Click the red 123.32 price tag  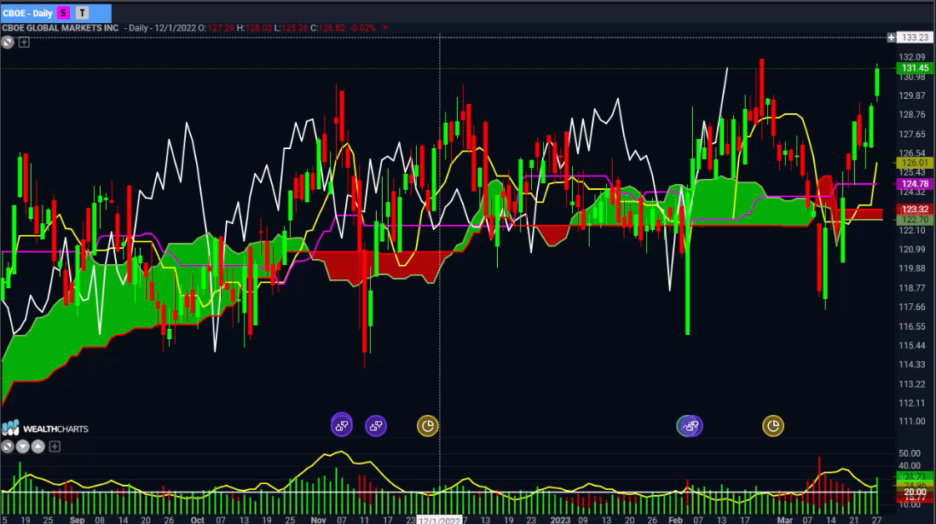[915, 209]
